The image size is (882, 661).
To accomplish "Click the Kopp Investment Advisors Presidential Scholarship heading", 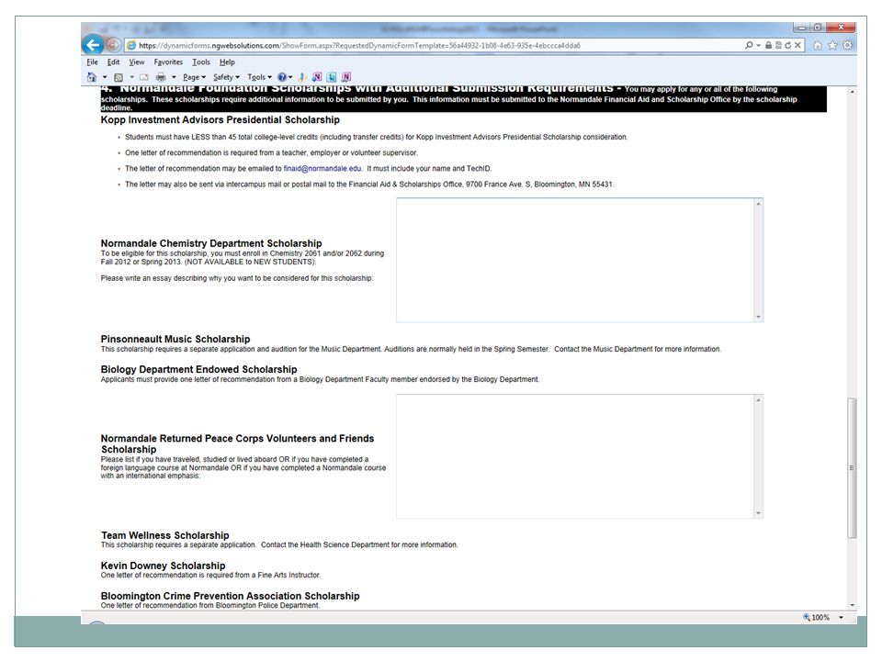I will coord(220,119).
